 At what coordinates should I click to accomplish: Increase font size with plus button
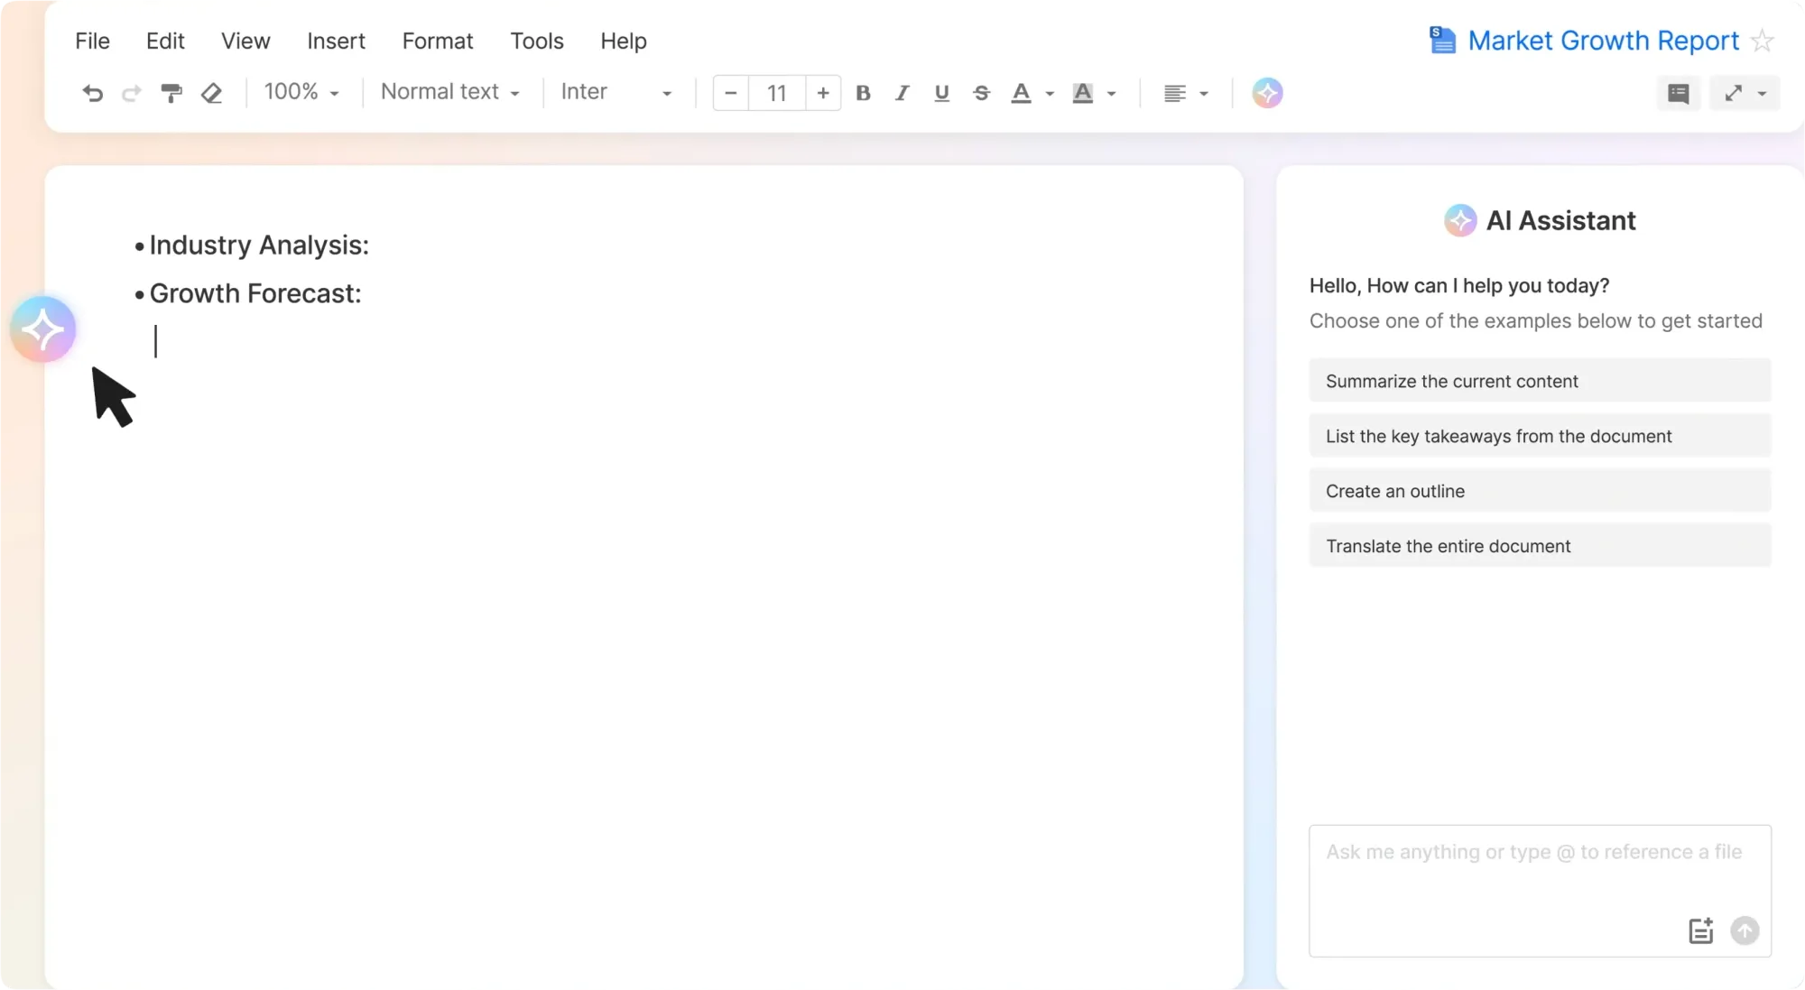823,93
